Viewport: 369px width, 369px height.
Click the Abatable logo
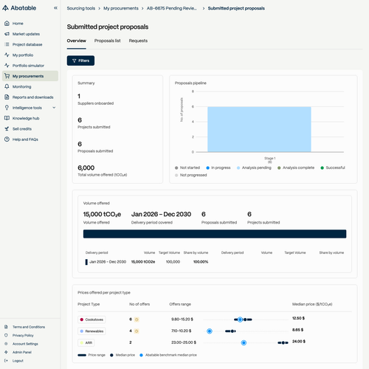[19, 8]
